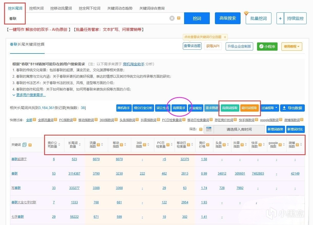Click the help icon beside 筛选
The width and height of the screenshot is (313, 225).
pos(201,129)
